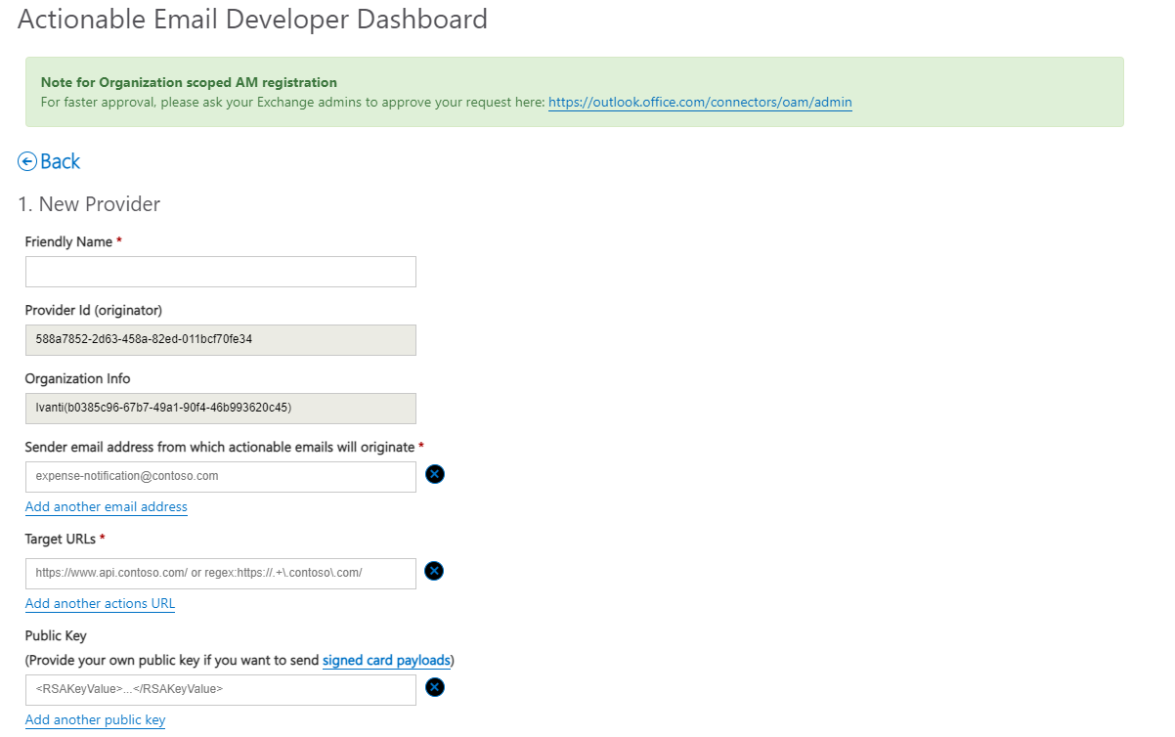Click the Organization Info field
The width and height of the screenshot is (1175, 737).
point(220,409)
